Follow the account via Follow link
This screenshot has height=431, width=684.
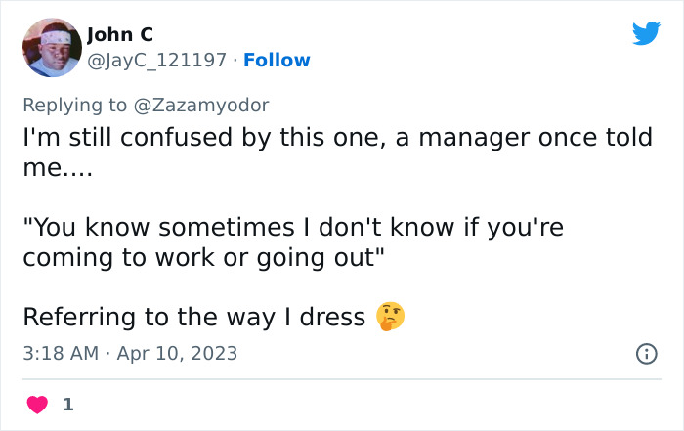click(277, 61)
